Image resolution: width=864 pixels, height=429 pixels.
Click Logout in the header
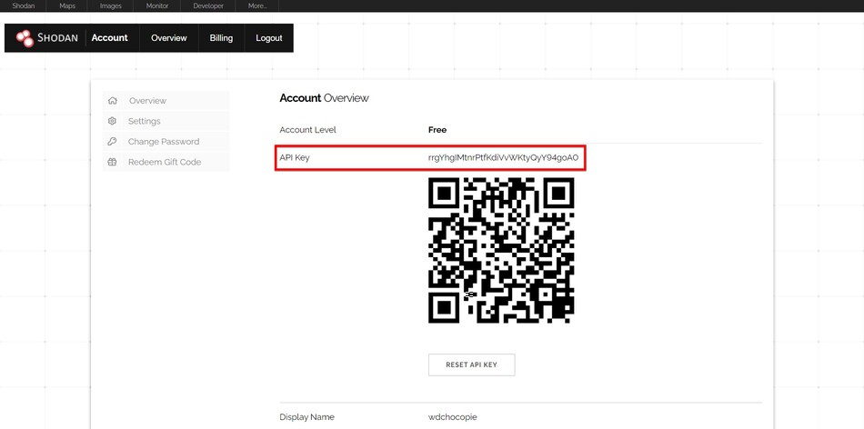point(269,38)
